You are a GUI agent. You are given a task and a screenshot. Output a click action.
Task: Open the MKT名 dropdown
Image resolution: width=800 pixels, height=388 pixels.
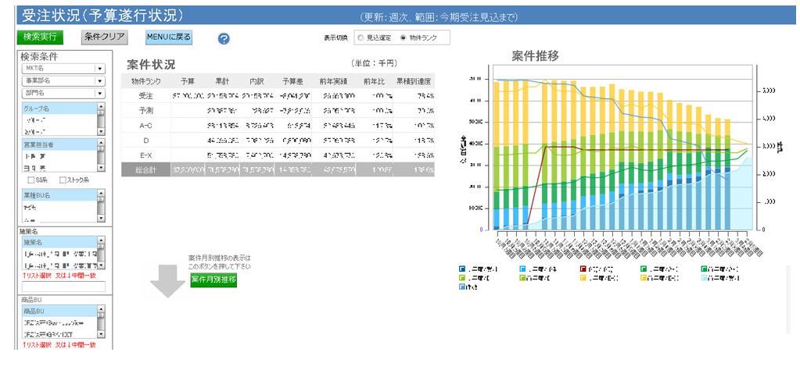pyautogui.click(x=99, y=69)
